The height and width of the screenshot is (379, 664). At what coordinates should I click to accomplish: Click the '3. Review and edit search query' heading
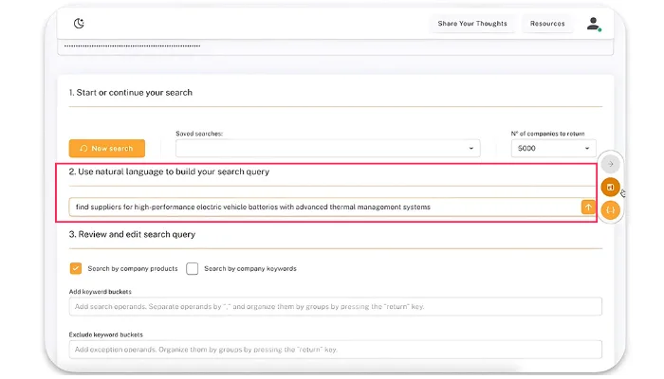(132, 234)
